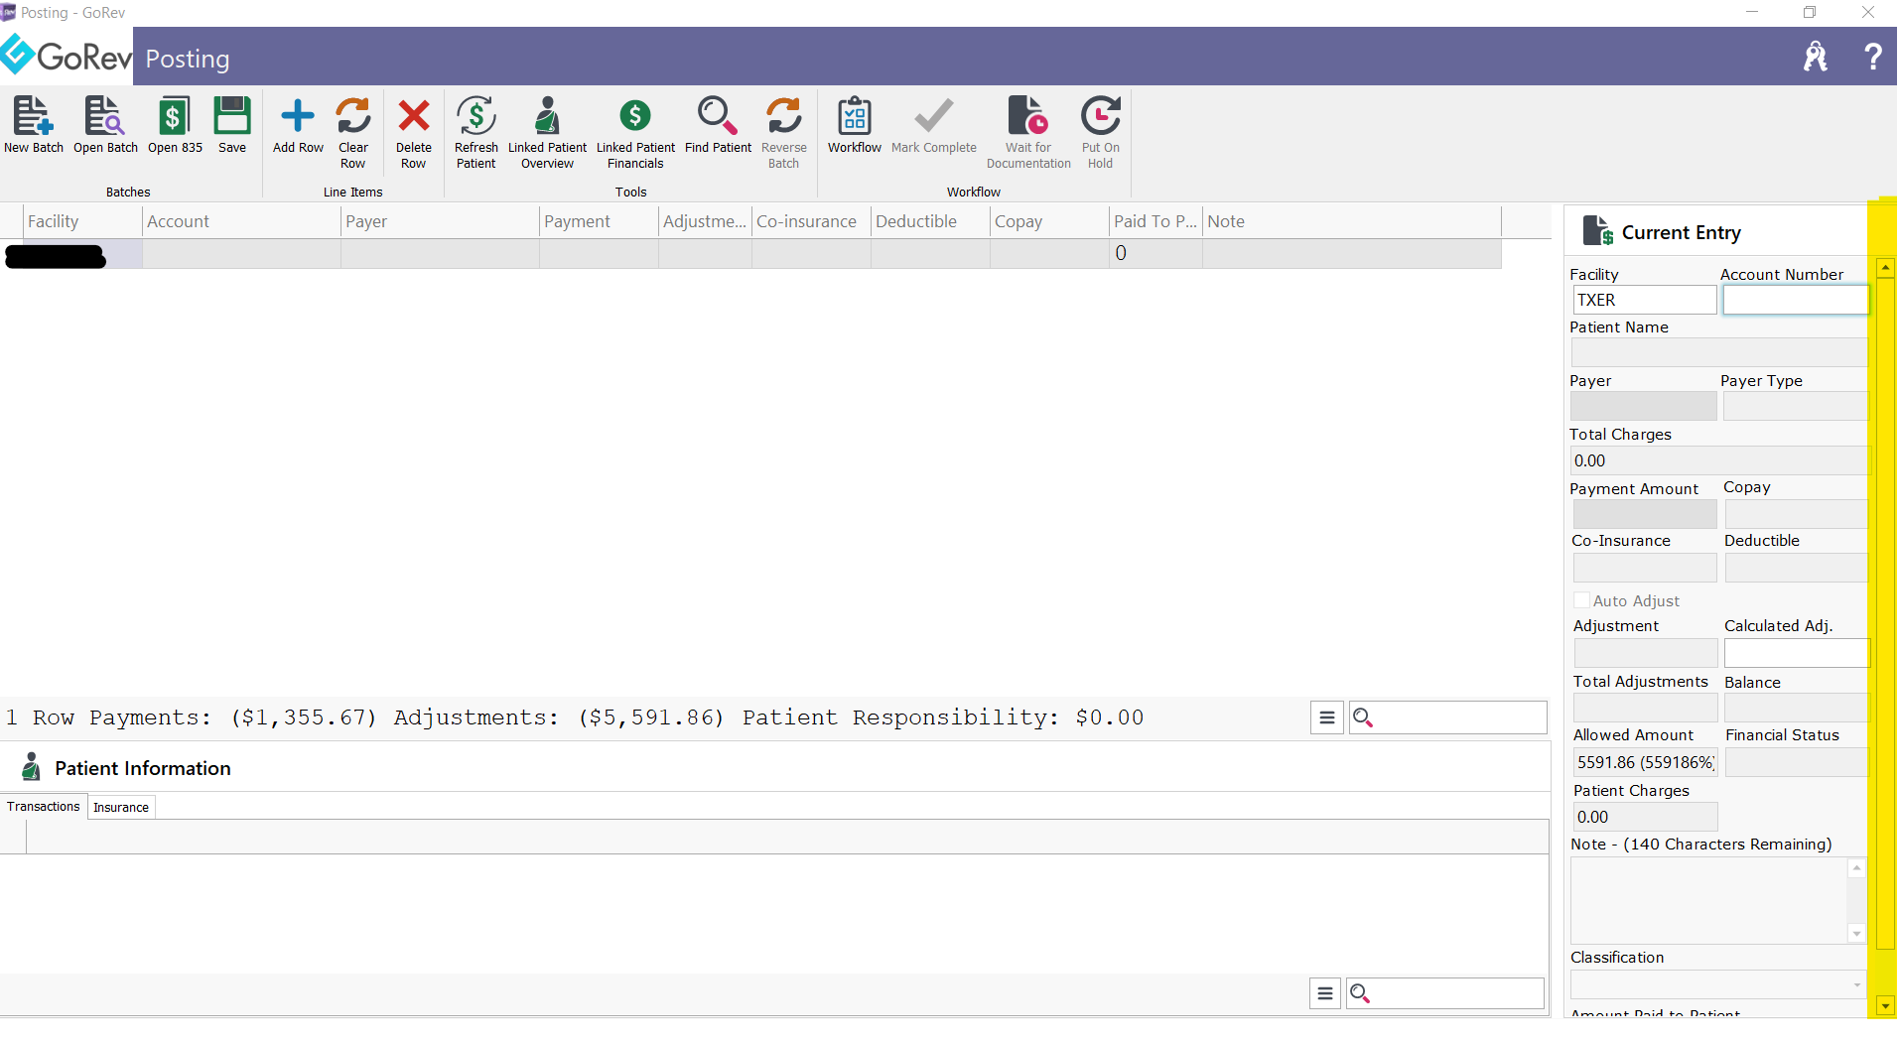Mark the entry Complete

point(934,124)
